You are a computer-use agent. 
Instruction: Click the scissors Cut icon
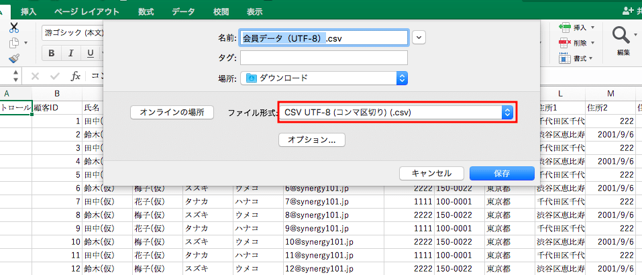14,27
